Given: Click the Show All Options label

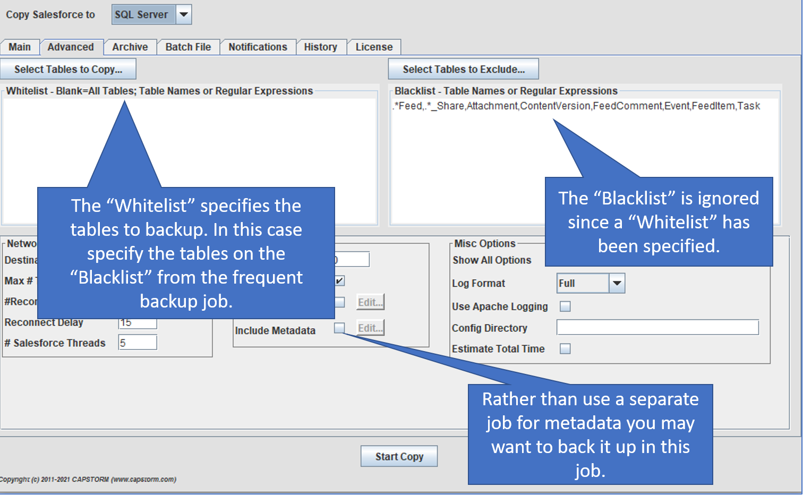Looking at the screenshot, I should pyautogui.click(x=492, y=260).
